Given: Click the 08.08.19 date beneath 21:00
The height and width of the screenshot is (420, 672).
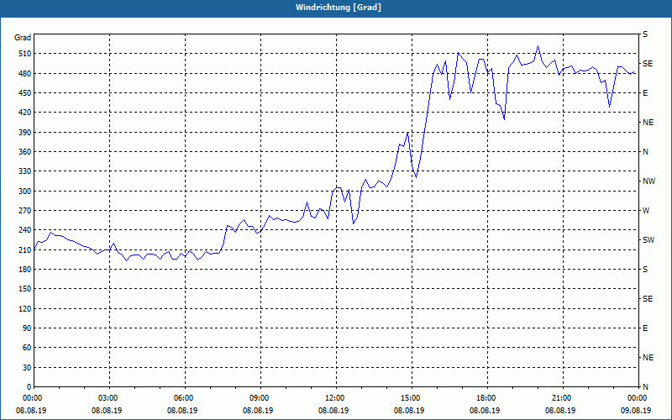Looking at the screenshot, I should coord(559,411).
